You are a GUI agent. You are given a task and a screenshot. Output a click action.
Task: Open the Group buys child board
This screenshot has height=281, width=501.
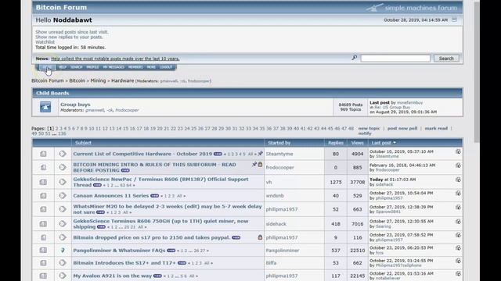tap(75, 105)
